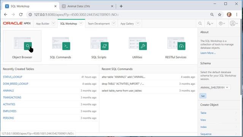243x137 pixels.
Task: Open the ANIMALS table link
Action: tap(8, 91)
